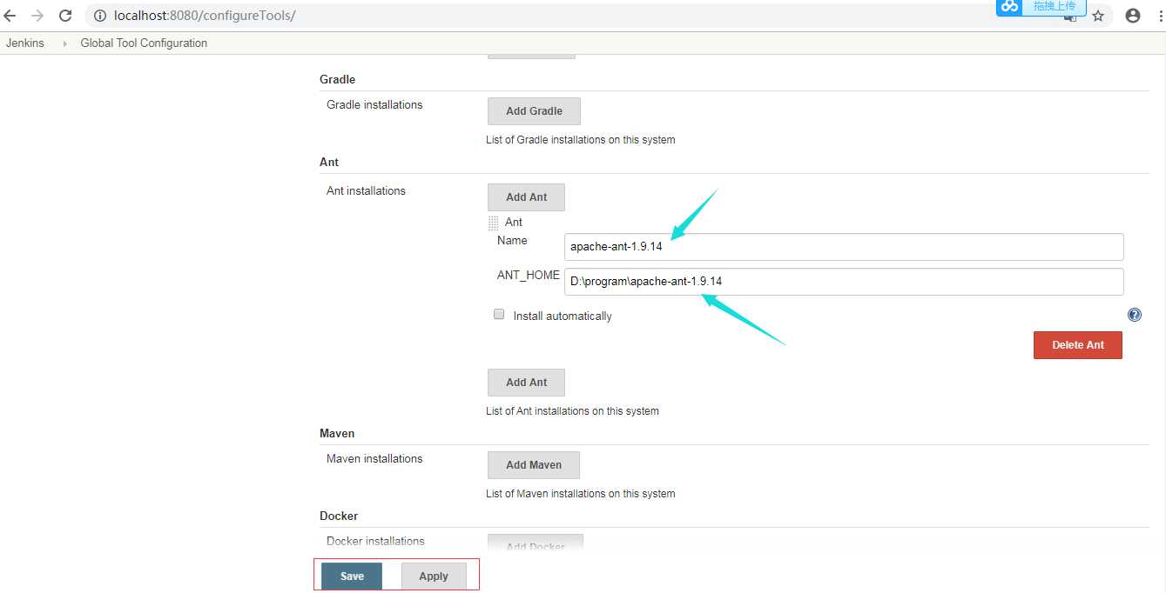Image resolution: width=1166 pixels, height=593 pixels.
Task: Save the tool configuration
Action: point(352,576)
